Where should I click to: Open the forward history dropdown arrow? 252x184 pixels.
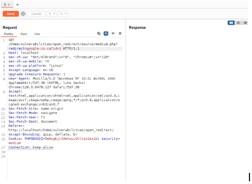click(66, 14)
